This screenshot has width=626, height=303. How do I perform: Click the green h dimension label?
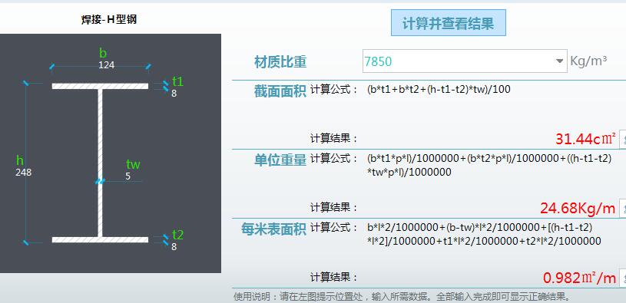click(19, 160)
